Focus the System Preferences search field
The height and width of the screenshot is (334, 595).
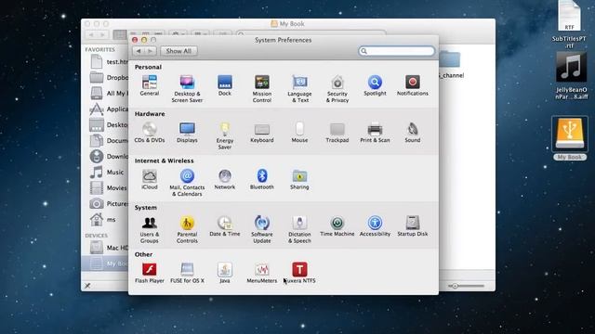pyautogui.click(x=397, y=51)
